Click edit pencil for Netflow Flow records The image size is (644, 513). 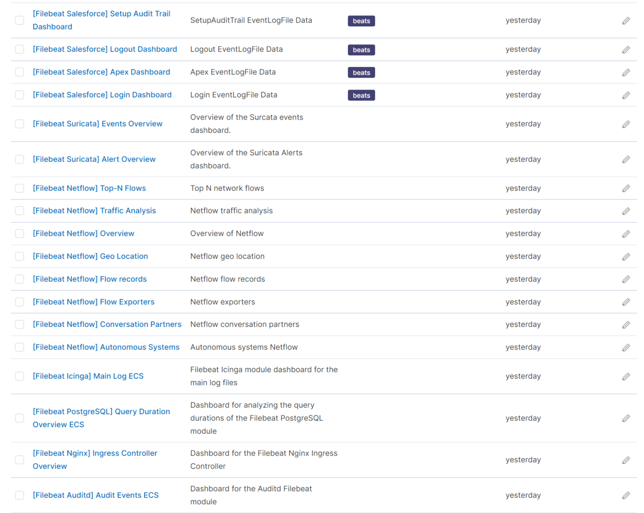tap(626, 279)
